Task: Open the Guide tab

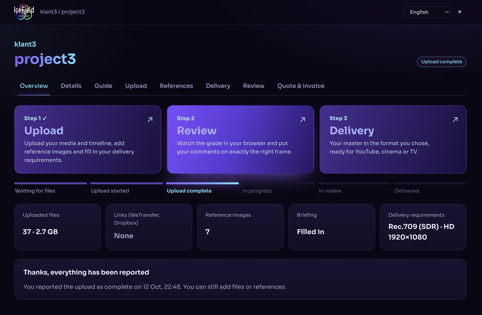Action: pos(103,86)
